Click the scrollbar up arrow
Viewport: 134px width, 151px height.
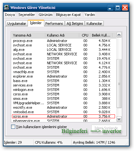tap(119, 35)
